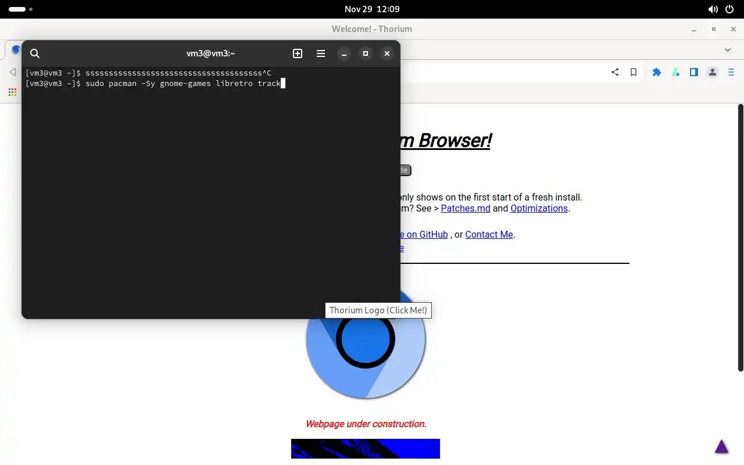Image resolution: width=744 pixels, height=465 pixels.
Task: Click the purple scroll-to-top triangle
Action: [721, 446]
